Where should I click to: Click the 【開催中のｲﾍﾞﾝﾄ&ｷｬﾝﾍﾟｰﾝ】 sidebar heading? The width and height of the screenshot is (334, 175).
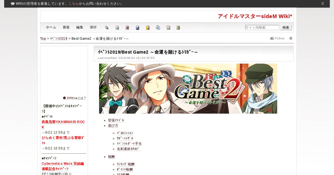62,109
